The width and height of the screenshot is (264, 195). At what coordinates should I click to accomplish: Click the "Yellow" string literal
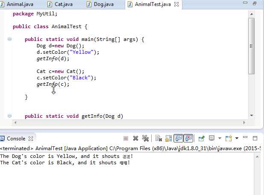pyautogui.click(x=82, y=52)
